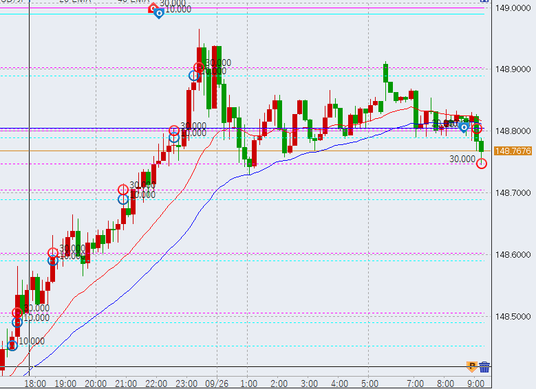This screenshot has width=536, height=389.
Task: Click the trash bin icon at chart bottom-right
Action: (484, 367)
